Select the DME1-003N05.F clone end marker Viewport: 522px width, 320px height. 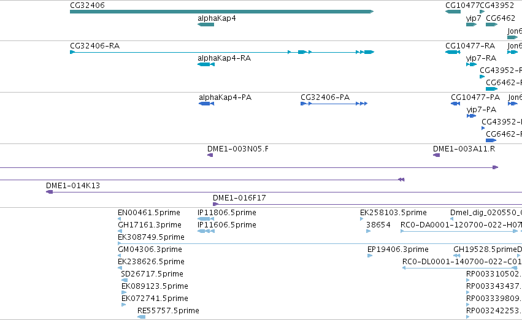210,155
